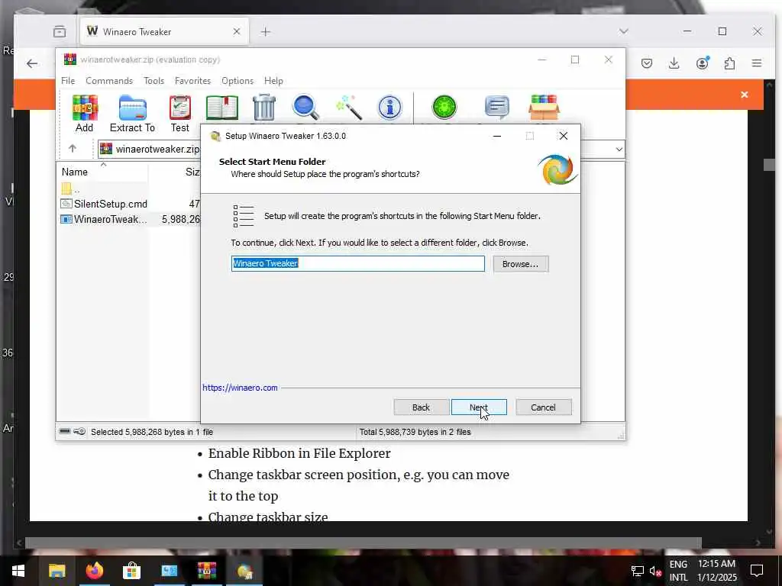Click the ENG INTL language indicator
The height and width of the screenshot is (586, 782).
click(678, 571)
